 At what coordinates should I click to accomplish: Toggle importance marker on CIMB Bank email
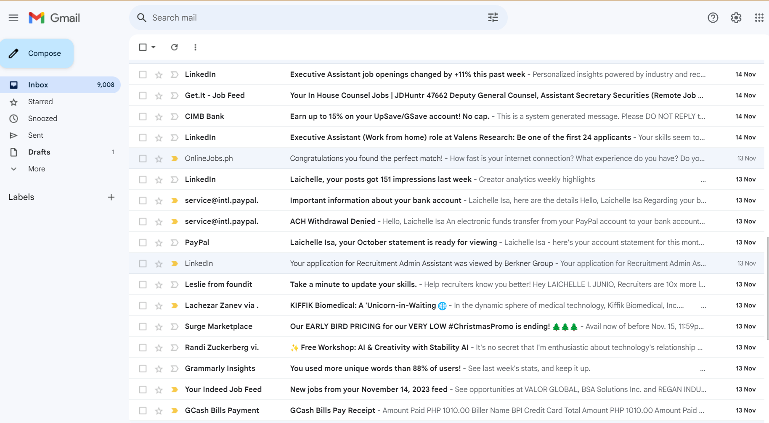174,116
